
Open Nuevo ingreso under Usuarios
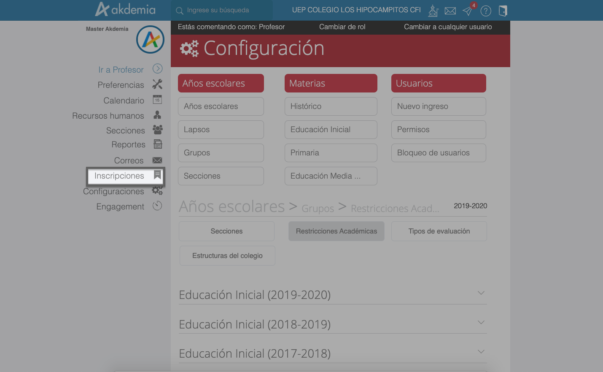tap(439, 106)
